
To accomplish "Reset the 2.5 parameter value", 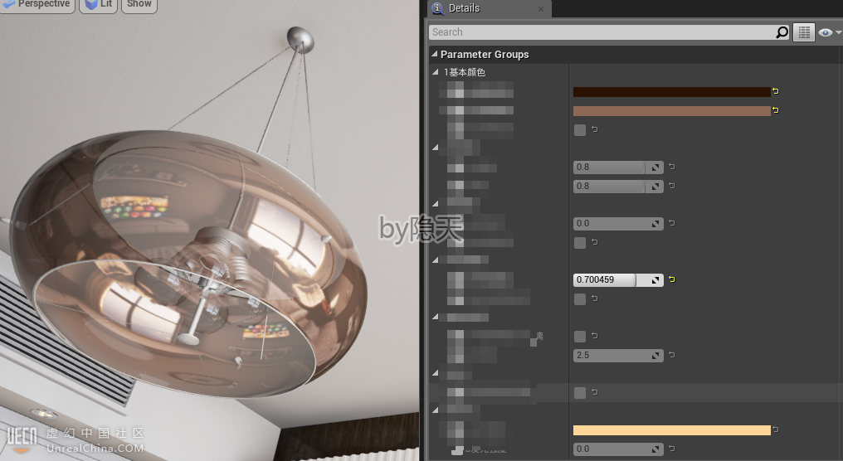I will point(672,355).
